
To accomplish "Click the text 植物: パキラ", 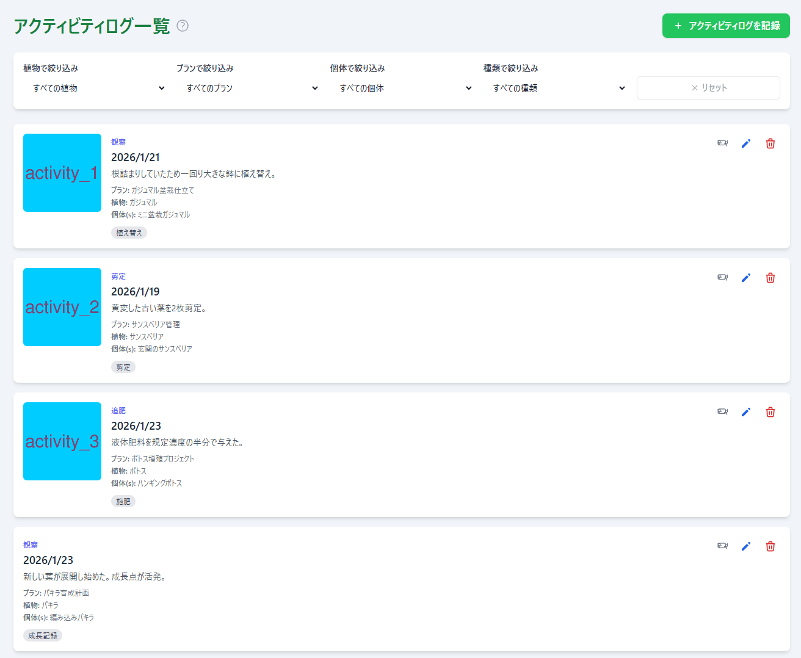I will tap(41, 606).
